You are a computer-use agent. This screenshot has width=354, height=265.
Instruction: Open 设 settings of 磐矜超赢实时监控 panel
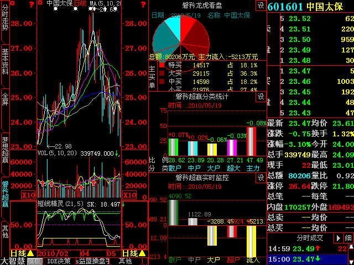click(261, 178)
